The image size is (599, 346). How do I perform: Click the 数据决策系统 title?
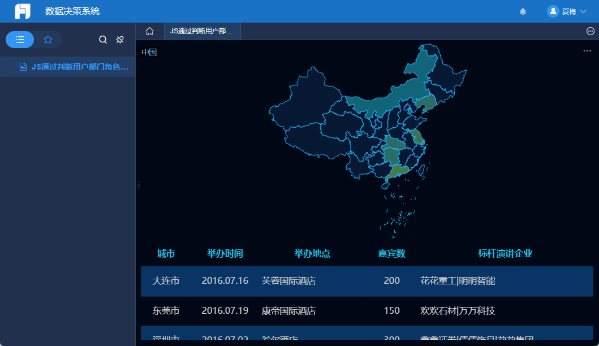[x=72, y=11]
